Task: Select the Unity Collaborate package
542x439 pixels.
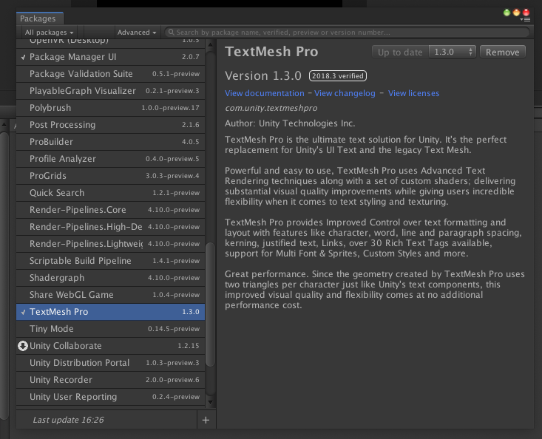Action: 110,345
